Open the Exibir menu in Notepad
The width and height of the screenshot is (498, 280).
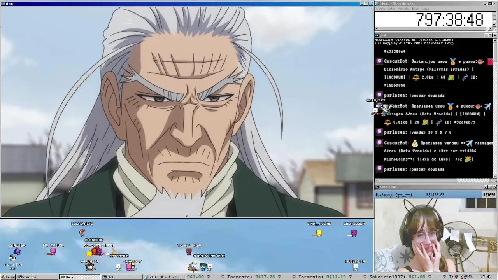pos(415,9)
